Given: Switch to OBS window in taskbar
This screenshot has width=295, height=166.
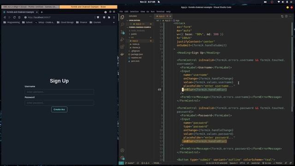Looking at the screenshot, I should tap(30, 7).
